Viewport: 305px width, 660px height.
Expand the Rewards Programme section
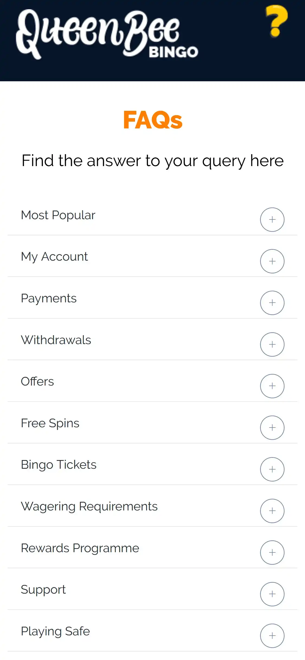tap(272, 552)
